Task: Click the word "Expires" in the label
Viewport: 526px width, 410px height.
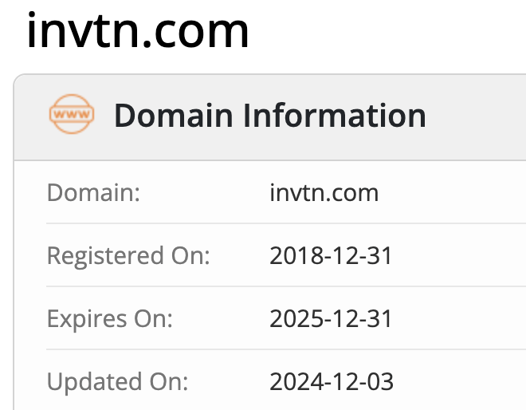Action: [87, 319]
